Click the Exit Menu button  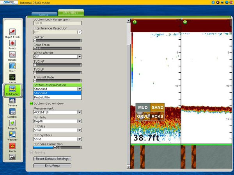pos(52,166)
